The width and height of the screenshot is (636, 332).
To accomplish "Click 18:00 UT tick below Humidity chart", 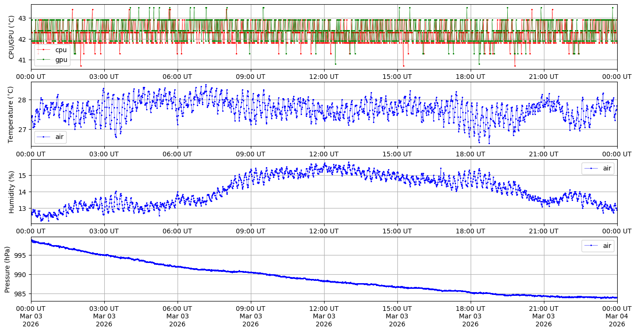I will click(x=470, y=231).
